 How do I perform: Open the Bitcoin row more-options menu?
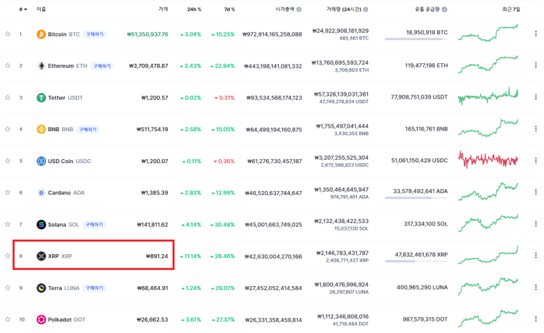click(x=536, y=34)
